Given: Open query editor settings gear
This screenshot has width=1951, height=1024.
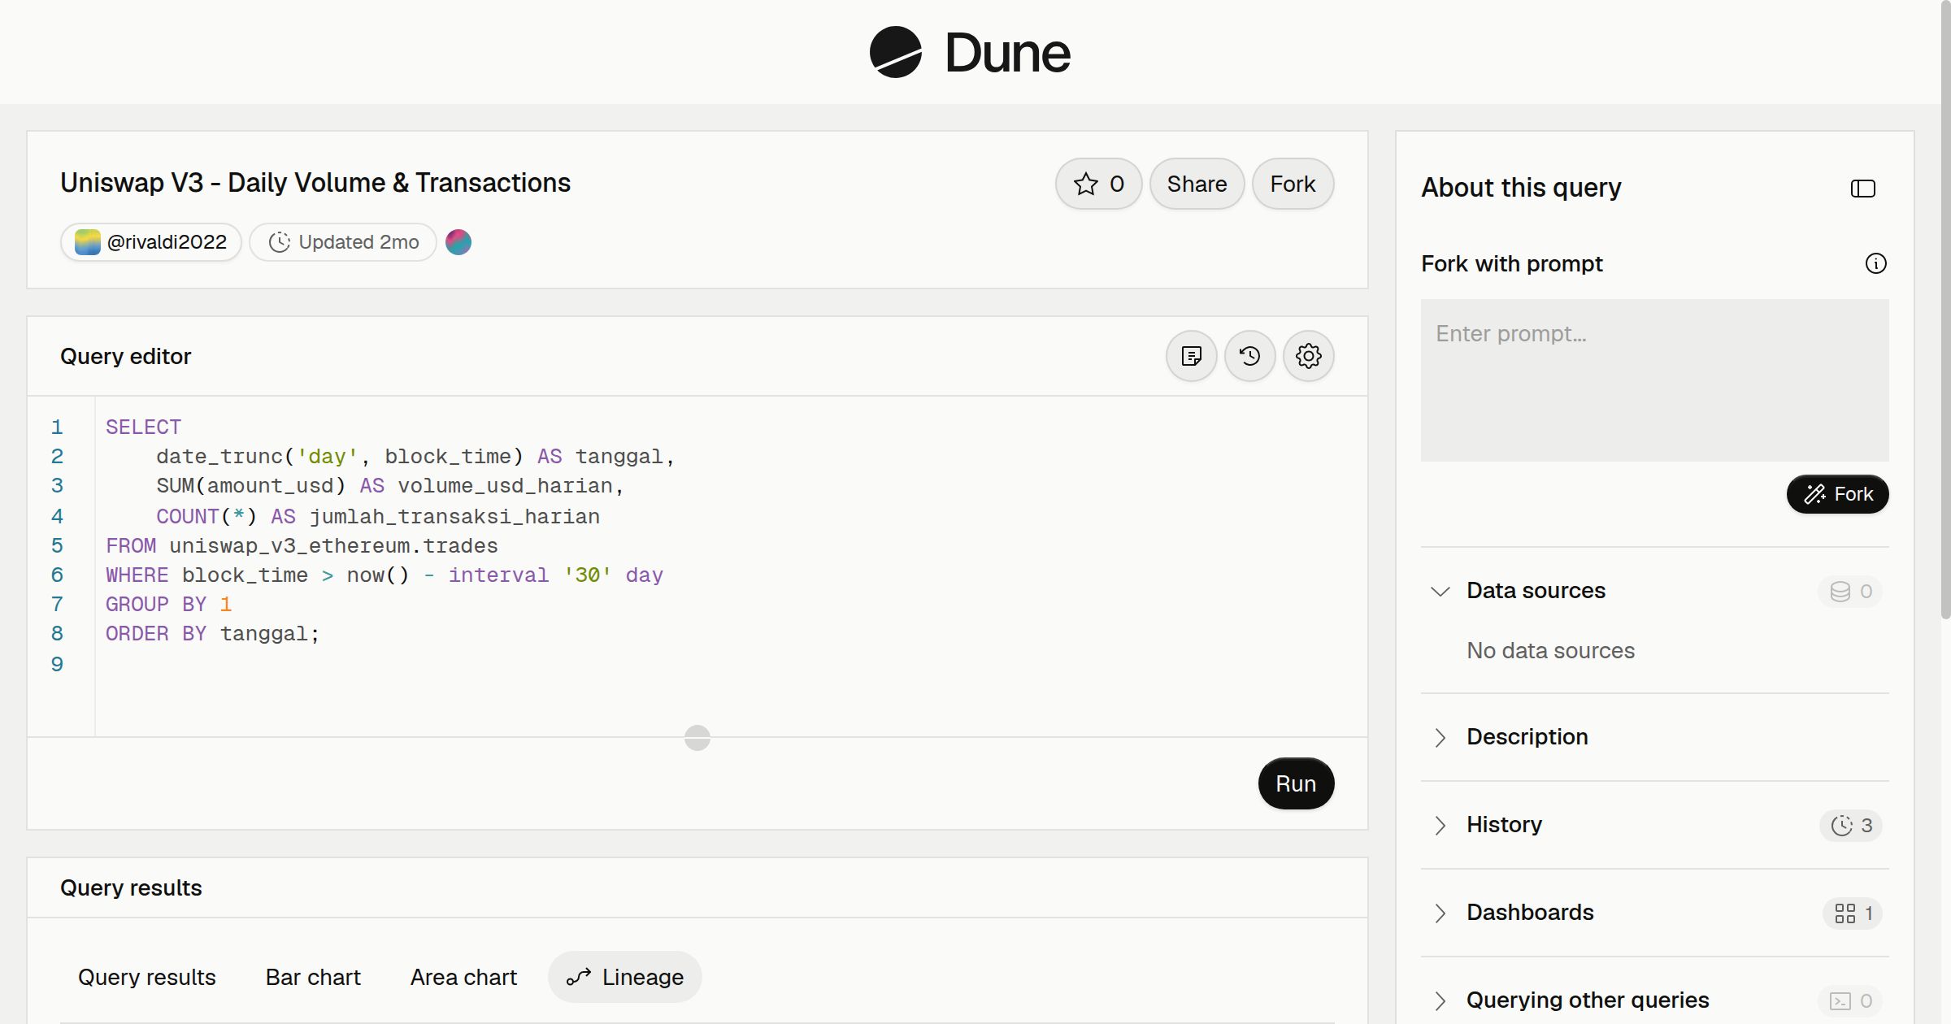Looking at the screenshot, I should (1308, 356).
